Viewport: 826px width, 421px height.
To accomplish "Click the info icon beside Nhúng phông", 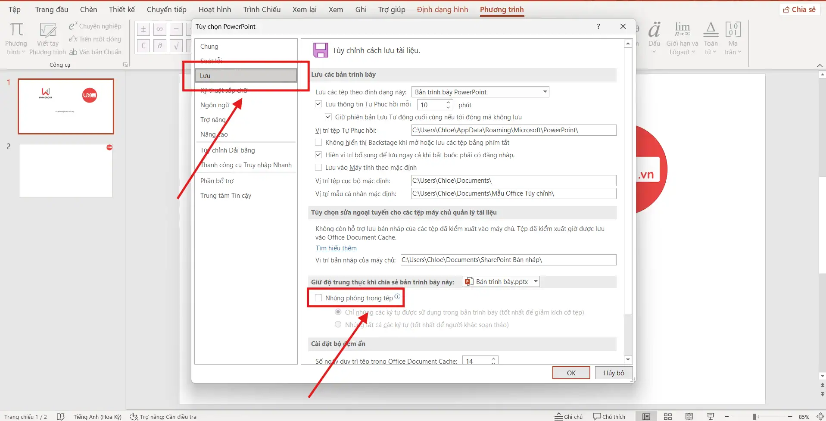I will coord(397,296).
